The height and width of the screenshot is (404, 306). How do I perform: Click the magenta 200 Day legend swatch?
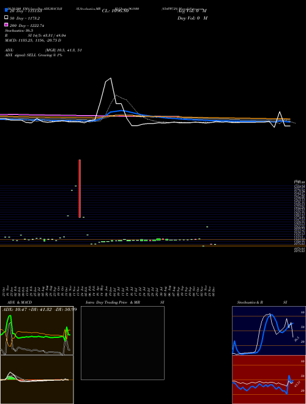(6, 24)
